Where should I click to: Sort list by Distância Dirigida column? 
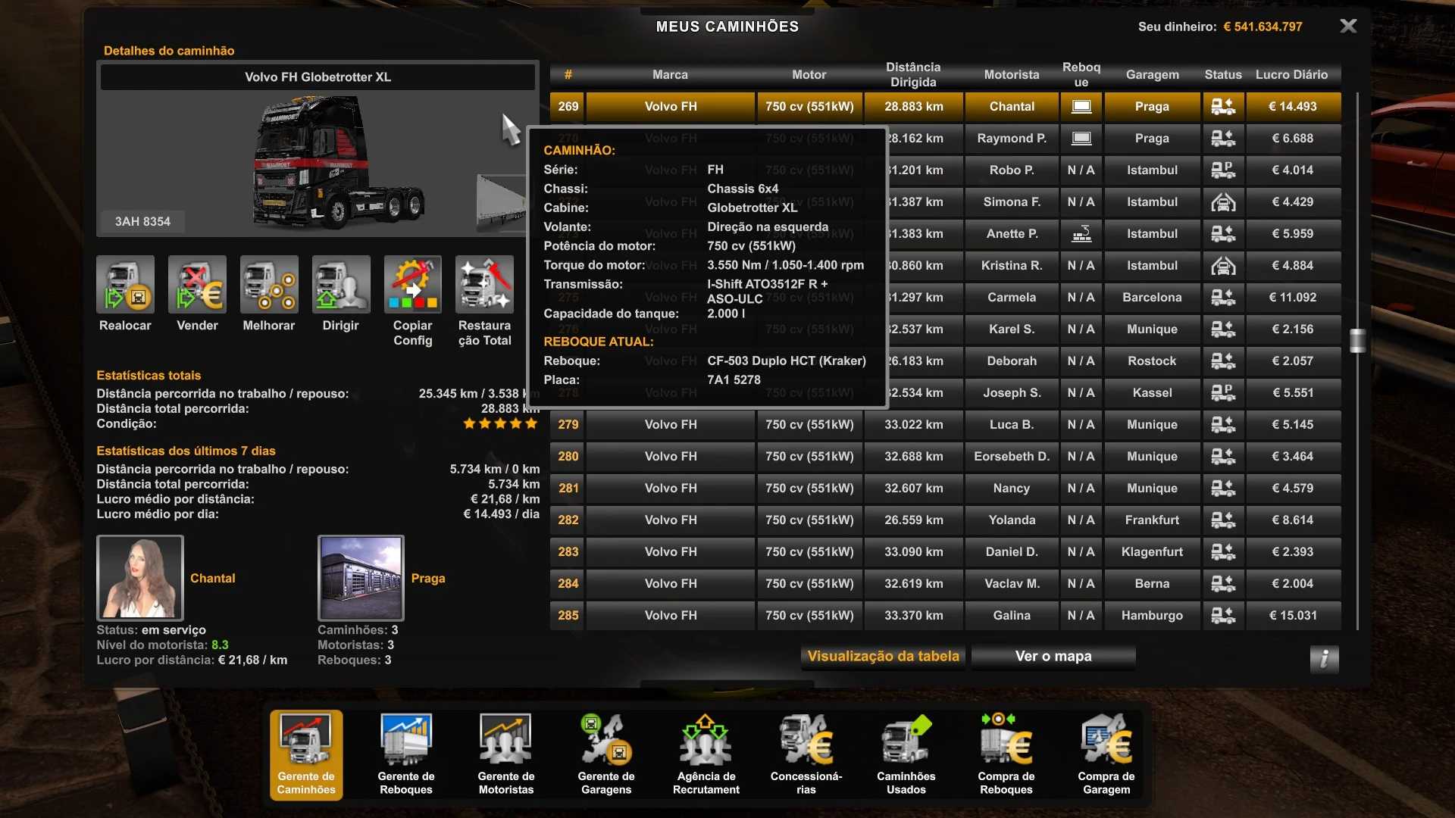click(x=913, y=75)
